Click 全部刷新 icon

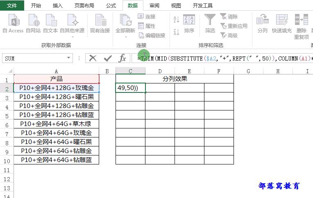point(125,20)
